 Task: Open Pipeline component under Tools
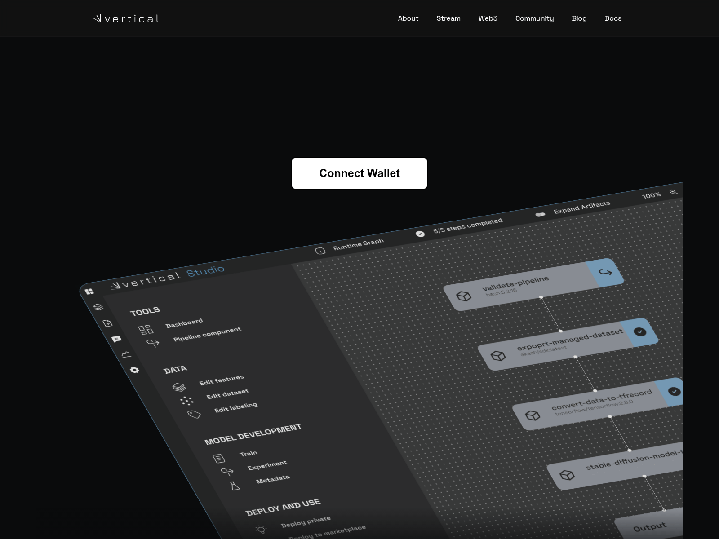pyautogui.click(x=207, y=334)
